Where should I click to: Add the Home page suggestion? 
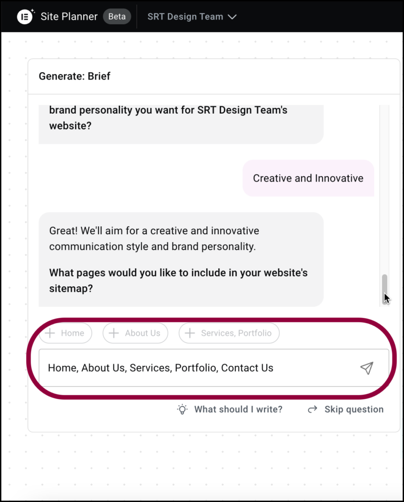point(65,333)
